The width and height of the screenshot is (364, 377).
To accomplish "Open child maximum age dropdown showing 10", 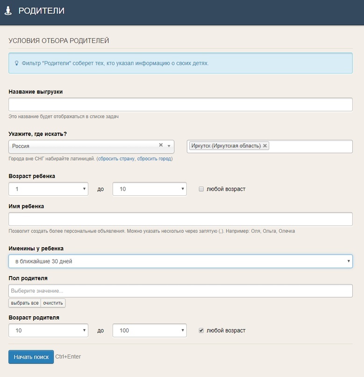I will click(150, 189).
